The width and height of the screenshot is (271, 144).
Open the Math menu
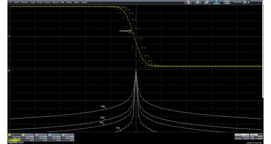tap(63, 2)
